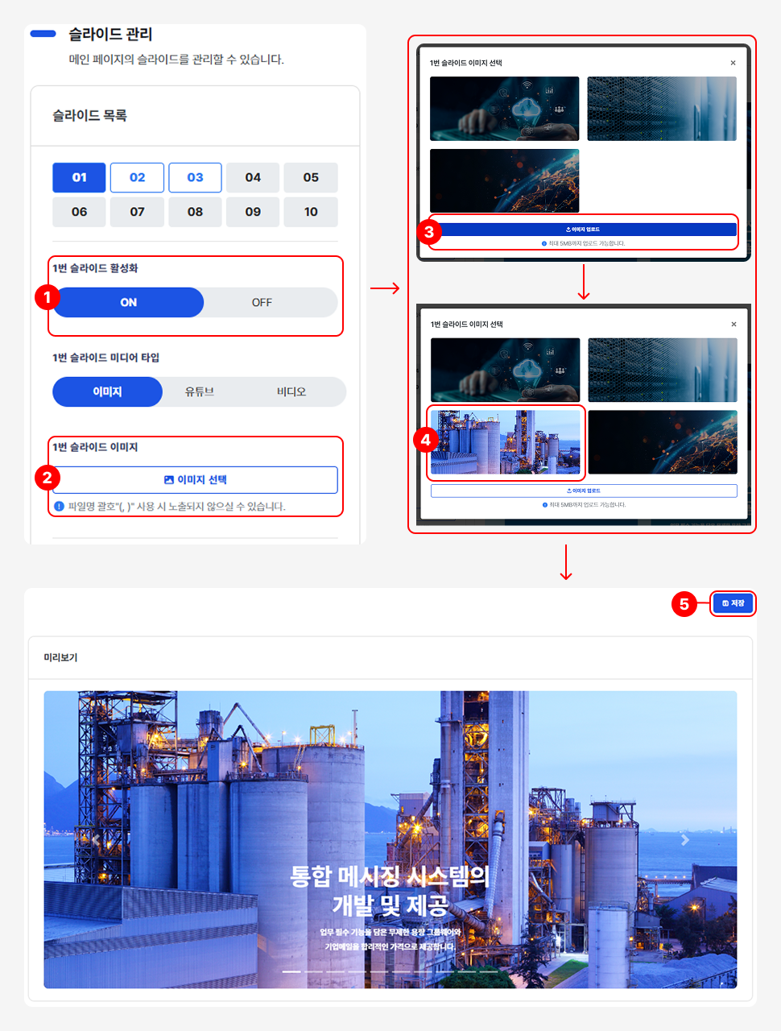Pick the factory image thumbnail
The width and height of the screenshot is (781, 1031).
(x=505, y=441)
